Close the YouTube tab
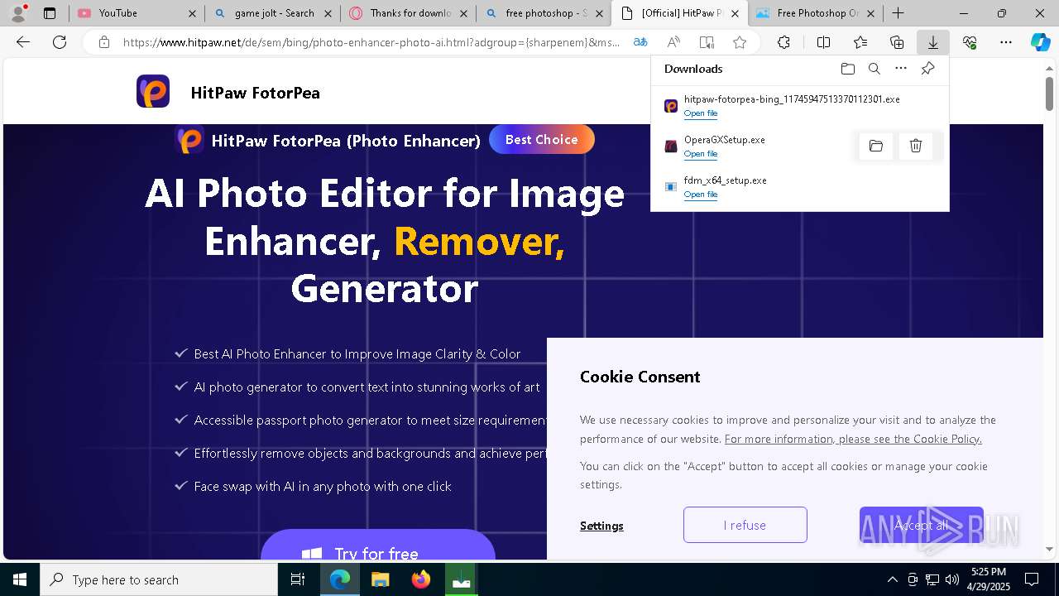This screenshot has height=596, width=1059. tap(192, 13)
